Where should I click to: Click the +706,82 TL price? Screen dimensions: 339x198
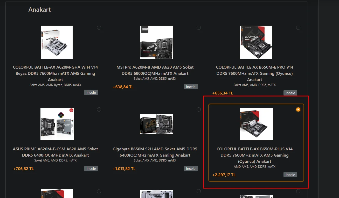click(x=24, y=169)
